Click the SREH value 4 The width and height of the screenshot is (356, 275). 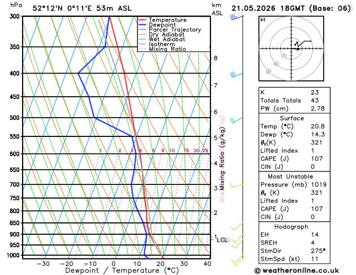[x=313, y=243]
